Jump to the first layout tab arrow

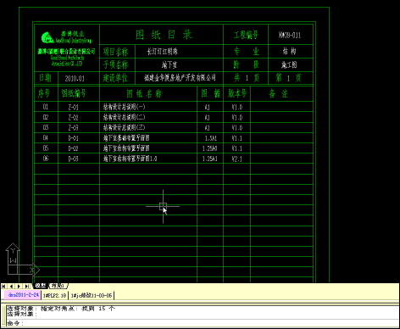(x=4, y=287)
